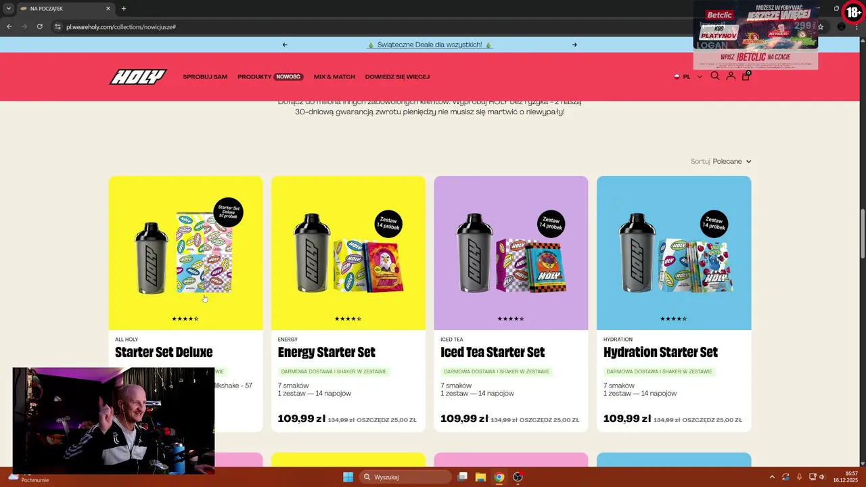This screenshot has height=487, width=866.
Task: Click the page vertical scrollbar thumb
Action: click(x=863, y=233)
